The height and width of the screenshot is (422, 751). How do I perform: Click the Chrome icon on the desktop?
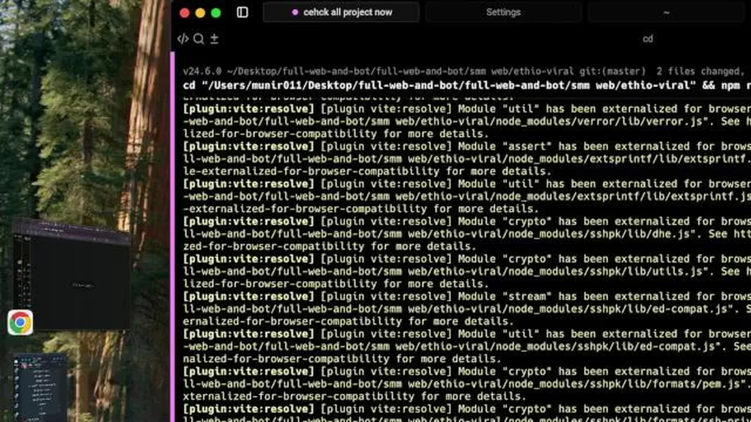21,322
